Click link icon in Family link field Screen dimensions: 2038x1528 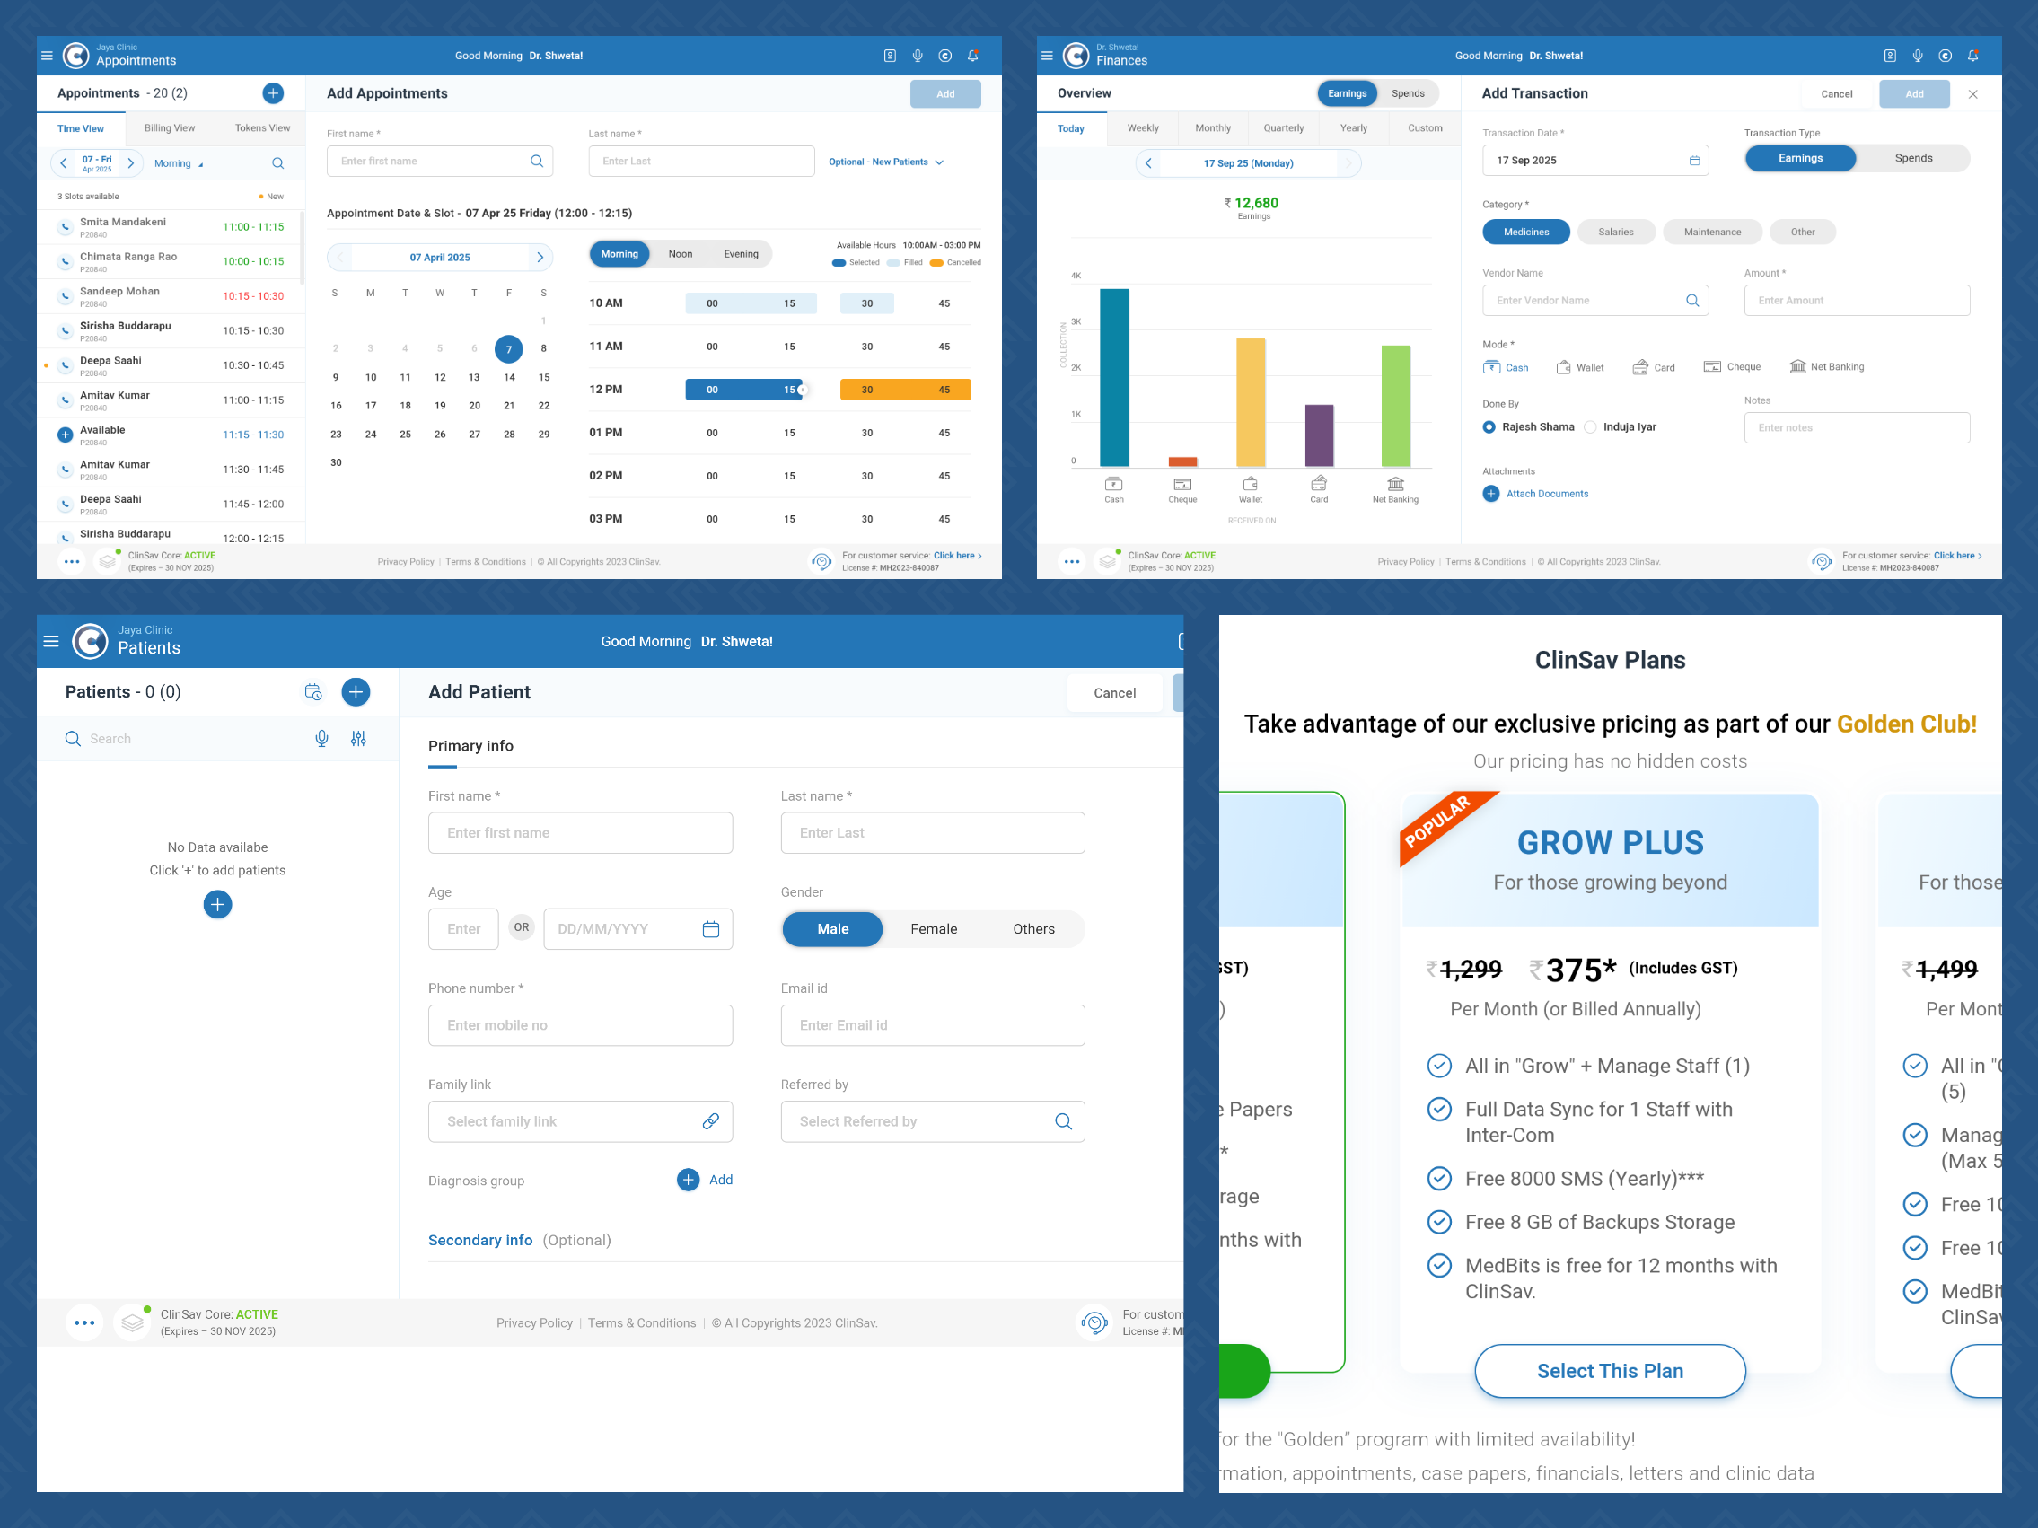point(710,1121)
